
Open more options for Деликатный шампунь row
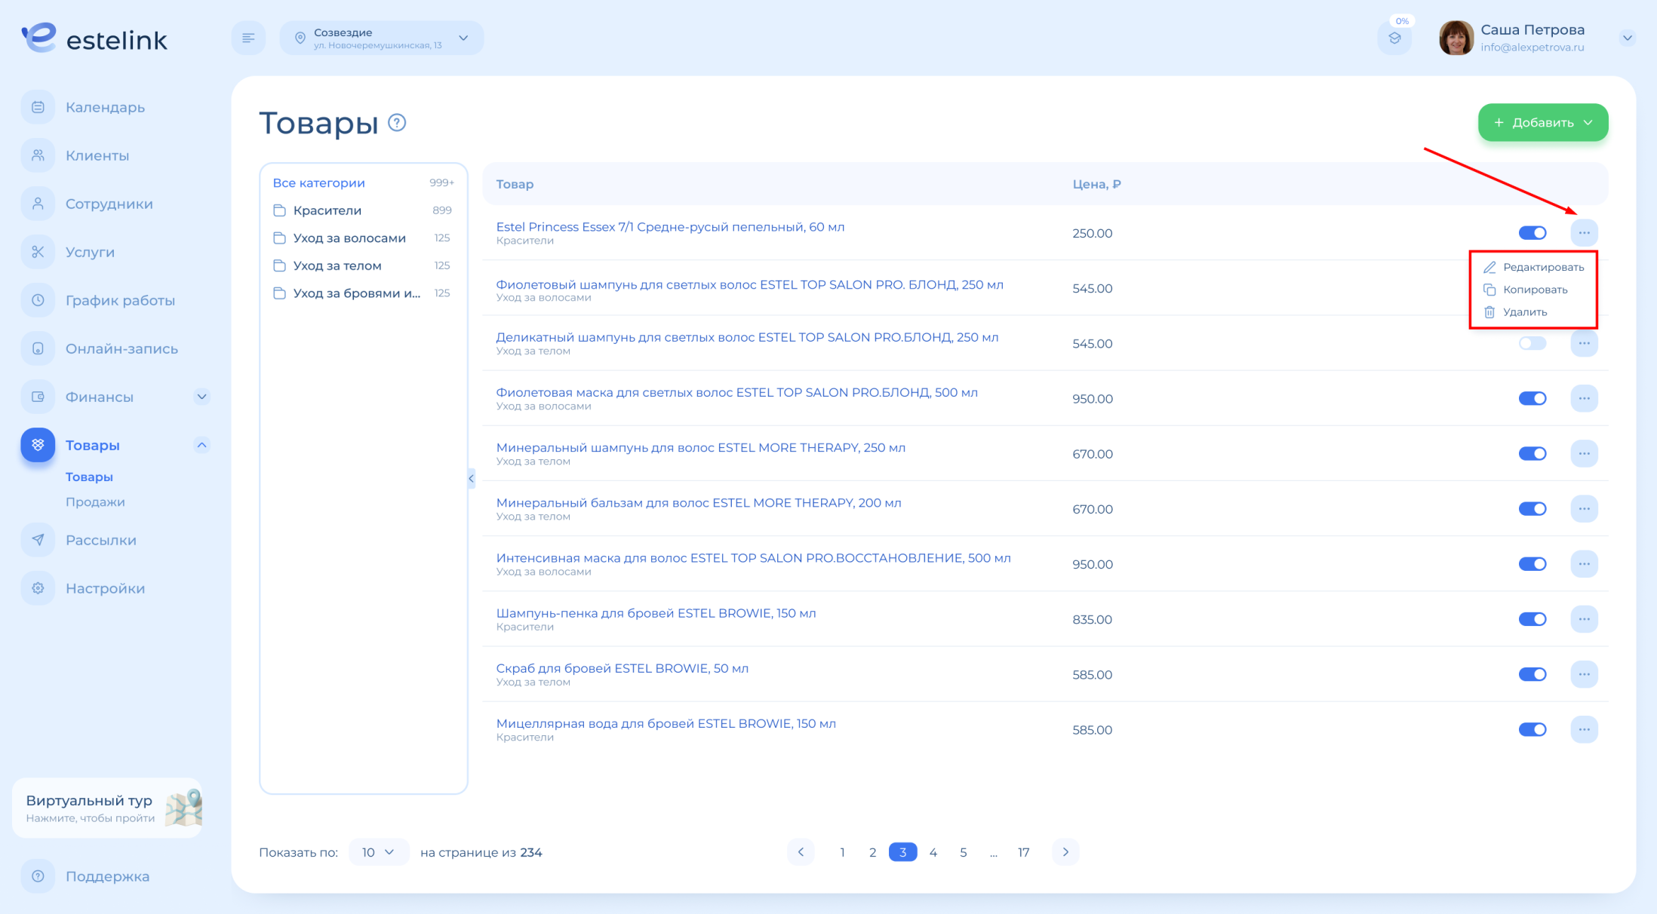click(1584, 343)
